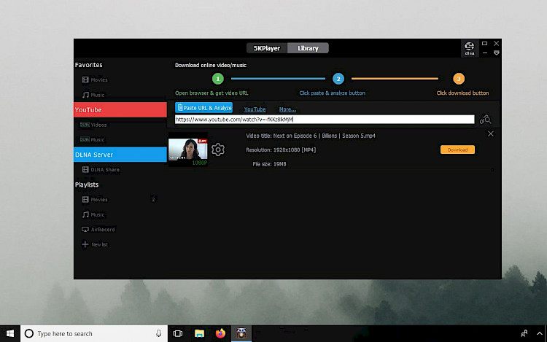Dismiss the analyzed video with X
This screenshot has width=547, height=342.
coord(491,133)
